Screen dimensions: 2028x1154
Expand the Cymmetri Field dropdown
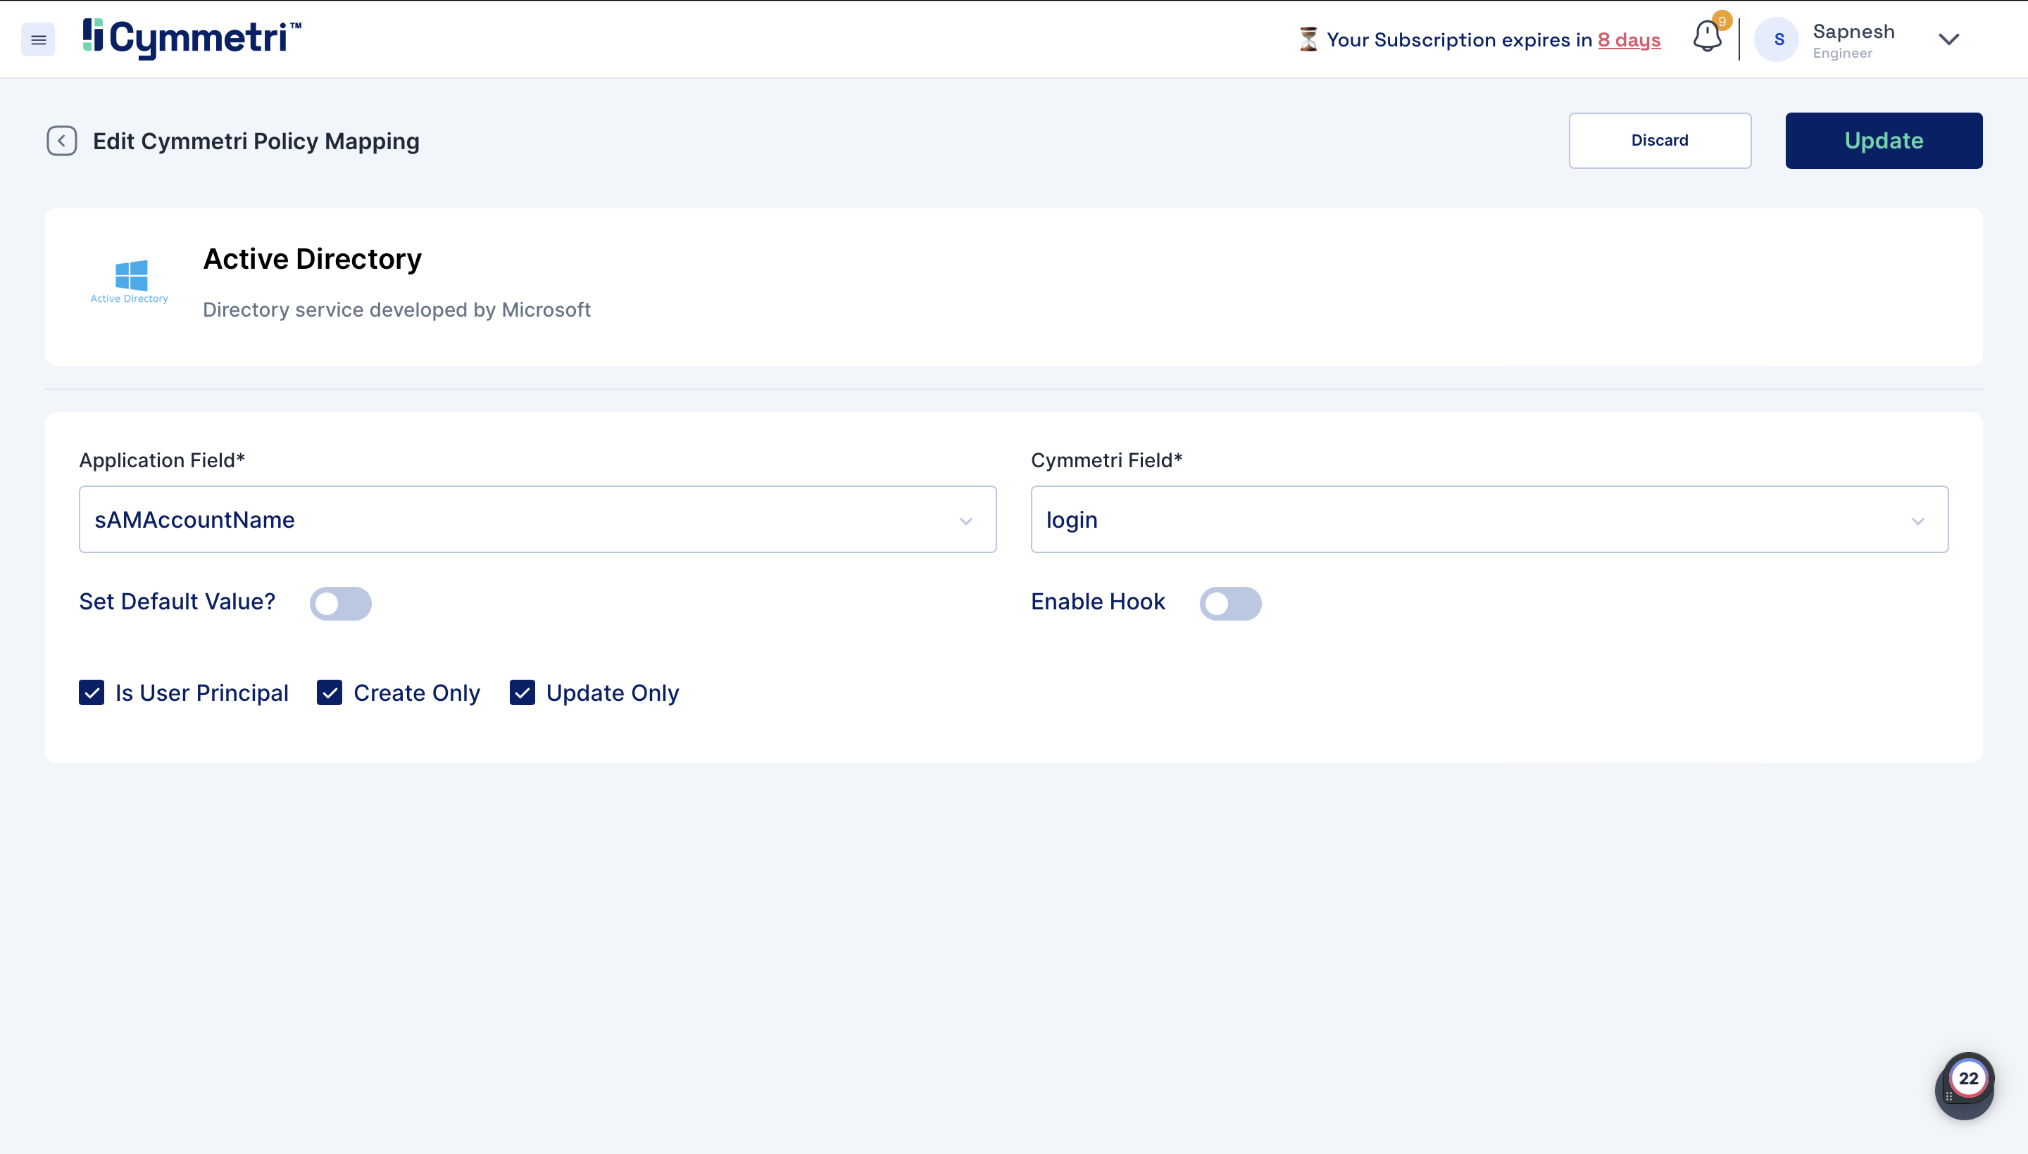pyautogui.click(x=1489, y=520)
